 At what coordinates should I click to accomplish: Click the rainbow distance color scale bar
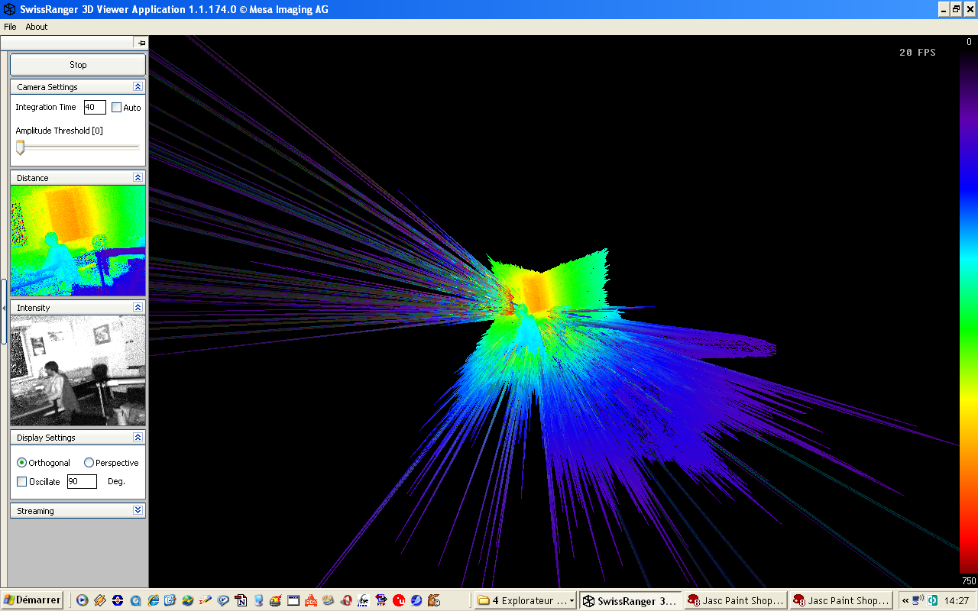pos(968,311)
